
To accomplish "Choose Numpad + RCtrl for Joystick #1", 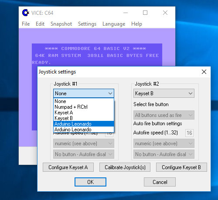I will [x=84, y=107].
